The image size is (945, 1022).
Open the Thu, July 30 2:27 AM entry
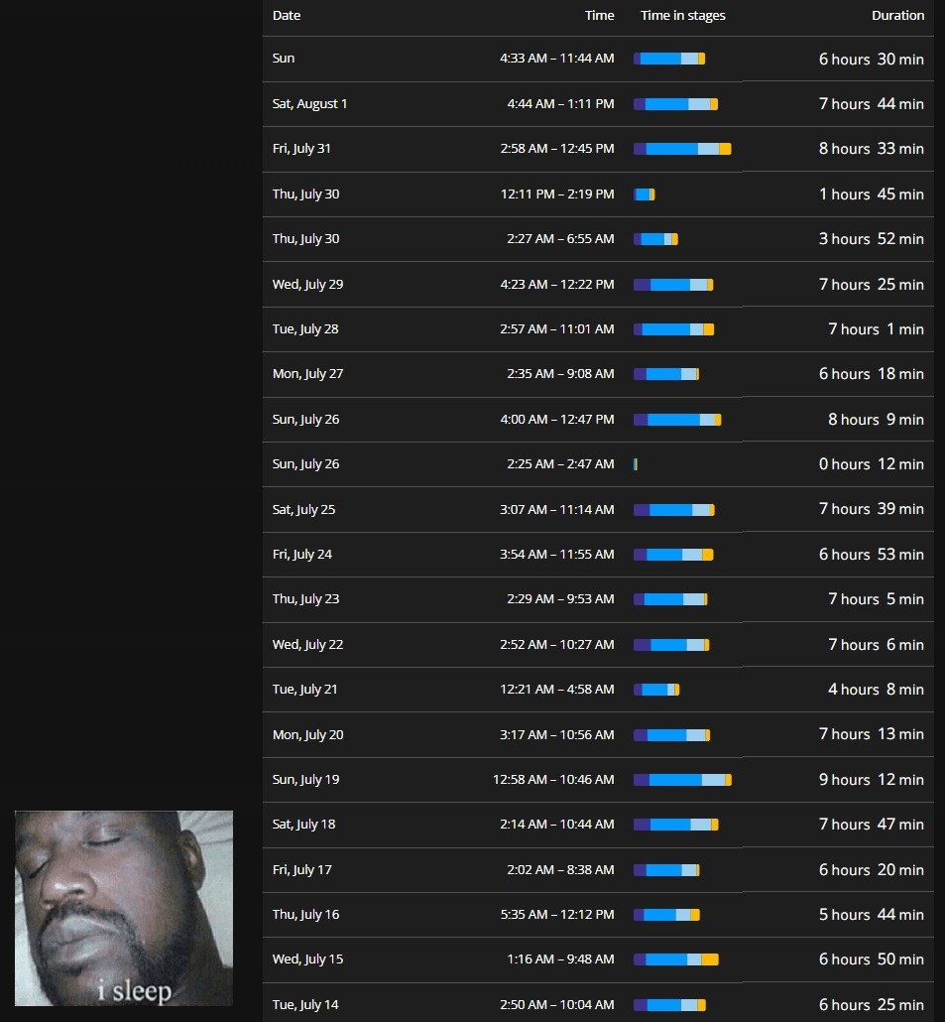[x=598, y=238]
